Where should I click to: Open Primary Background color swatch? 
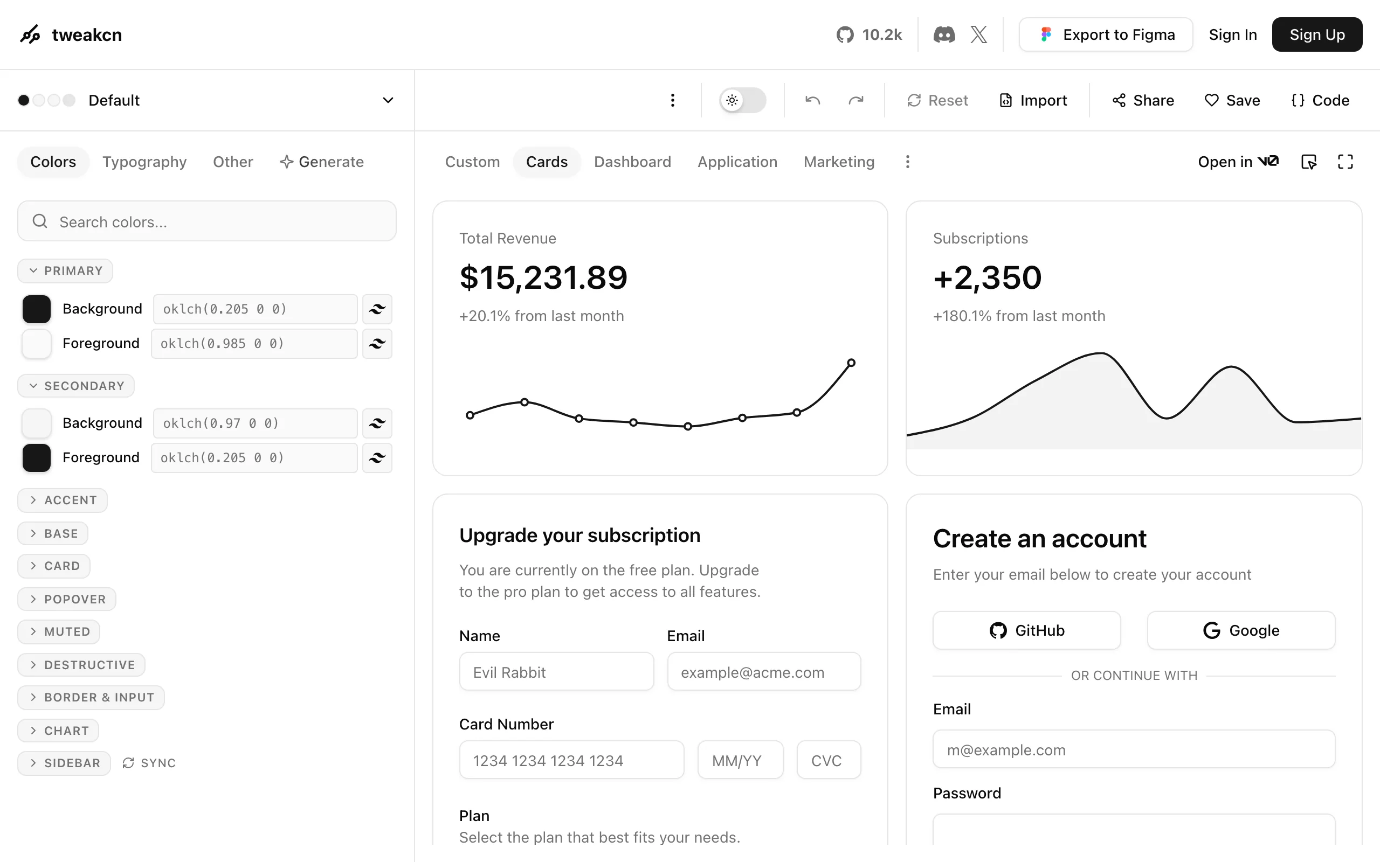[37, 309]
